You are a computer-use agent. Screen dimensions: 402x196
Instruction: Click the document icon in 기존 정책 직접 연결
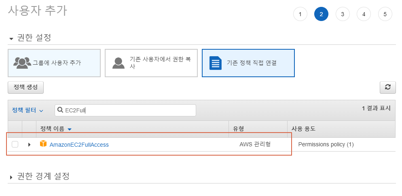coord(215,63)
